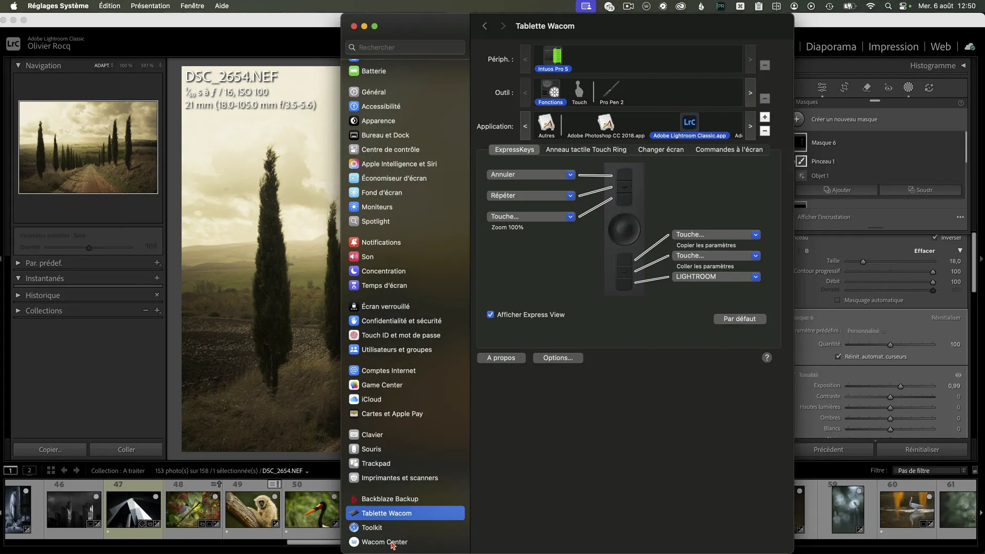The height and width of the screenshot is (554, 985).
Task: Adjust the mask Quantité slider
Action: (x=890, y=344)
